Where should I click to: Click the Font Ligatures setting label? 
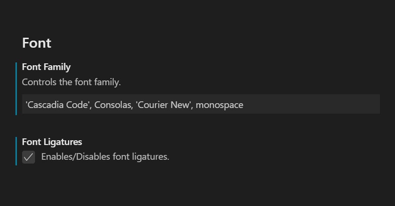(52, 142)
